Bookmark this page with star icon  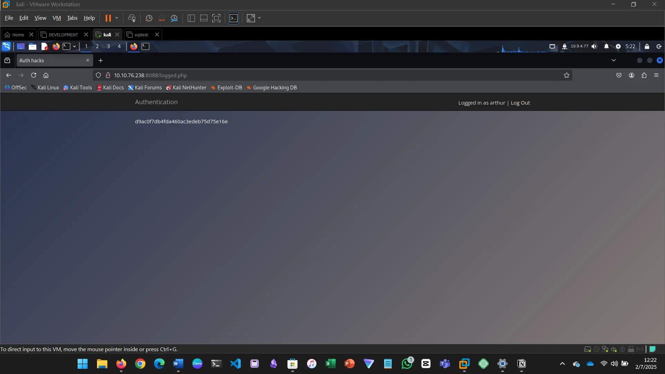567,75
